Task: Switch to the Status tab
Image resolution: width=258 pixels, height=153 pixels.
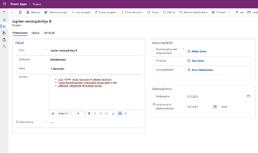Action: click(x=35, y=33)
